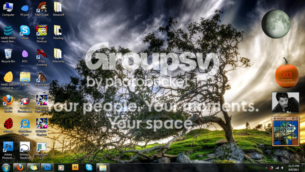Select the Werewolf folder on the desktop
Viewport: 305px width, 172px height.
tap(58, 9)
